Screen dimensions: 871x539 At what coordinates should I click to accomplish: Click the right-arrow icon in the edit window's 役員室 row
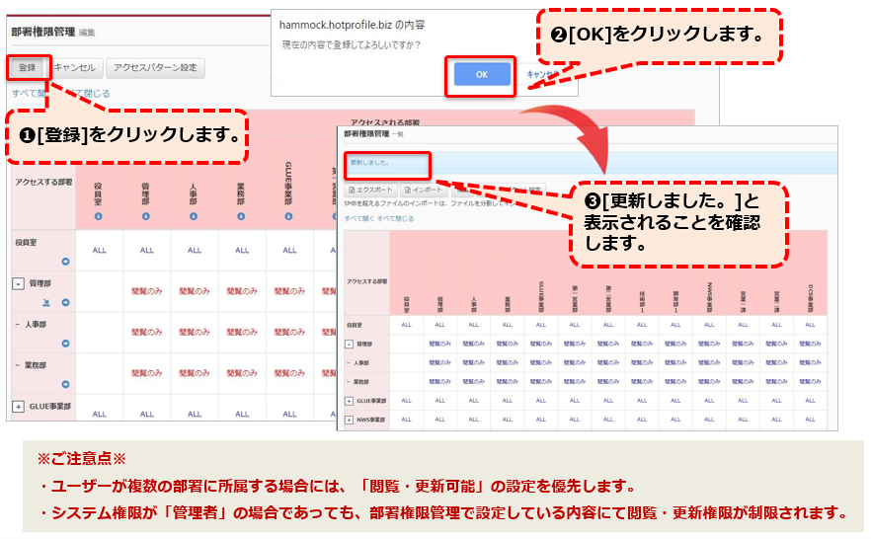click(65, 262)
